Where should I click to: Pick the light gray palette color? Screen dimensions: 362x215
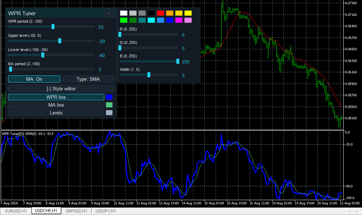tap(133, 13)
